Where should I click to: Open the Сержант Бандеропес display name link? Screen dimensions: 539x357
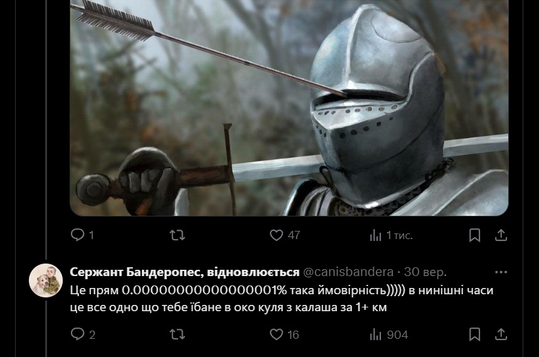coord(184,272)
